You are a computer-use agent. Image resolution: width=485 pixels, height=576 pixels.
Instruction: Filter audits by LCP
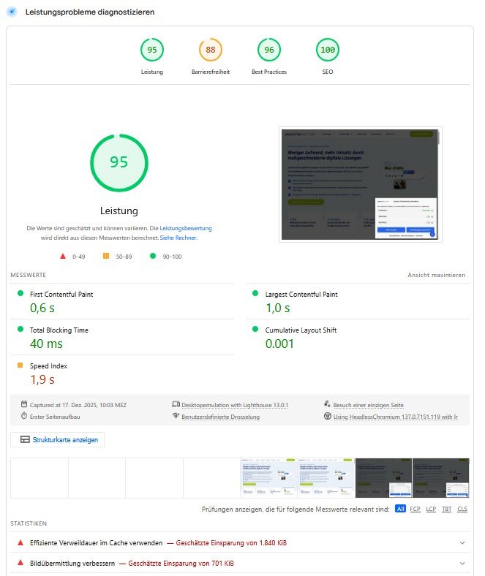tap(431, 509)
